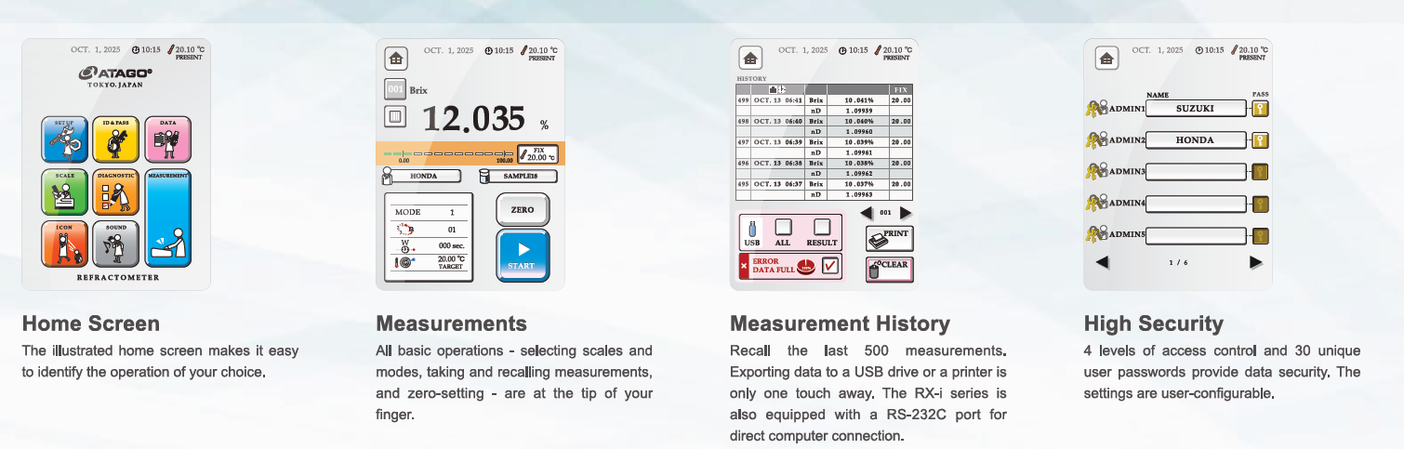Open the SOUND settings tile

[116, 244]
